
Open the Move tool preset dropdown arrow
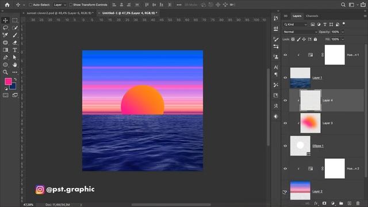click(24, 5)
